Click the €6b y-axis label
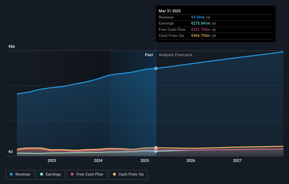This screenshot has height=184, width=289. (12, 47)
